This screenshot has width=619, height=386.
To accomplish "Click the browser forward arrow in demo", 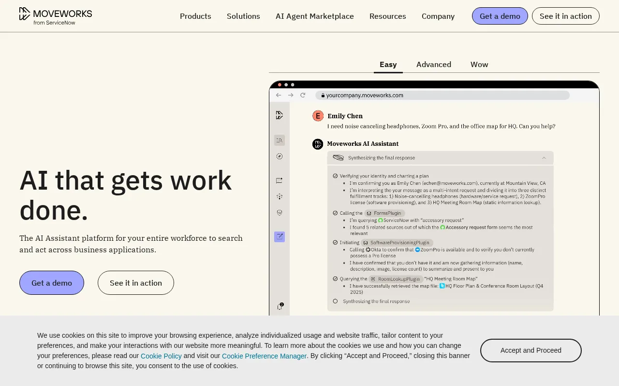I will [x=291, y=95].
